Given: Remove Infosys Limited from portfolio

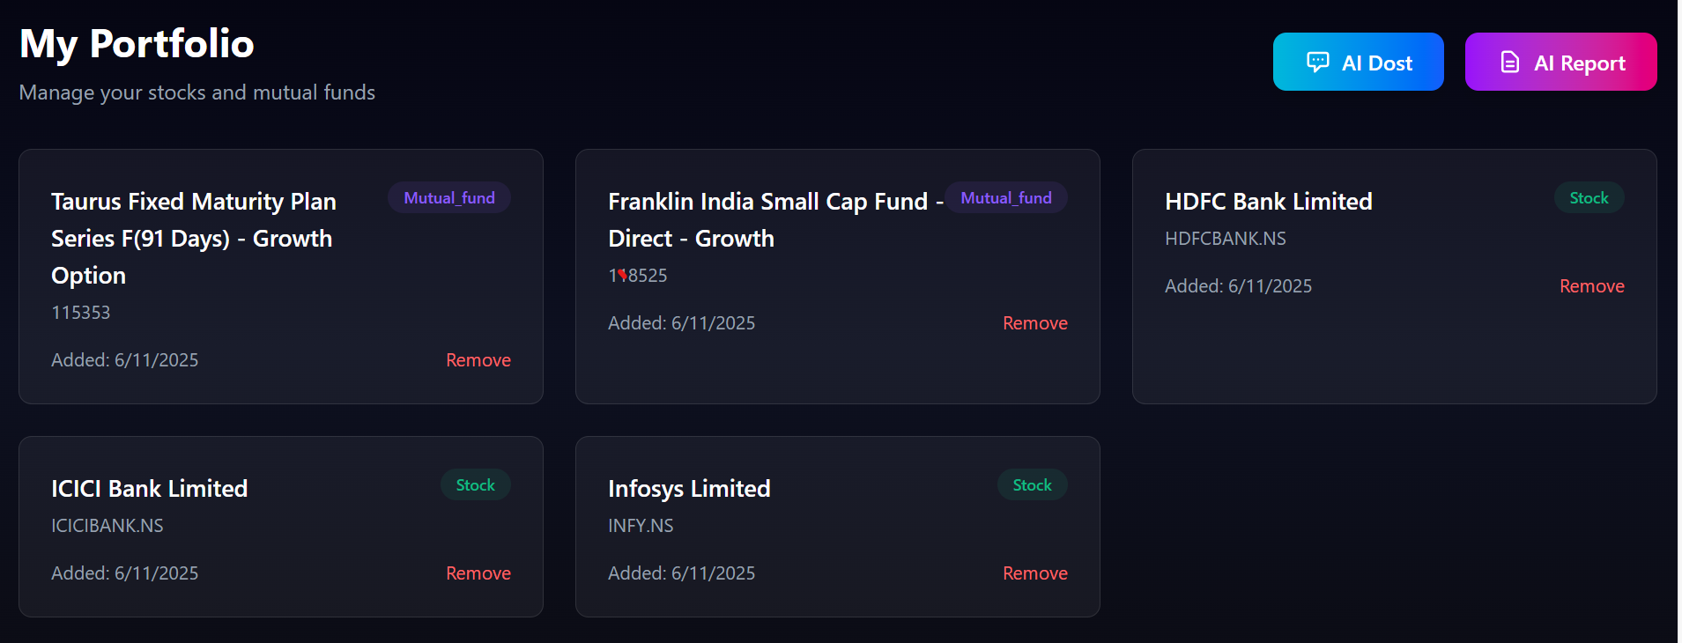Looking at the screenshot, I should point(1034,573).
